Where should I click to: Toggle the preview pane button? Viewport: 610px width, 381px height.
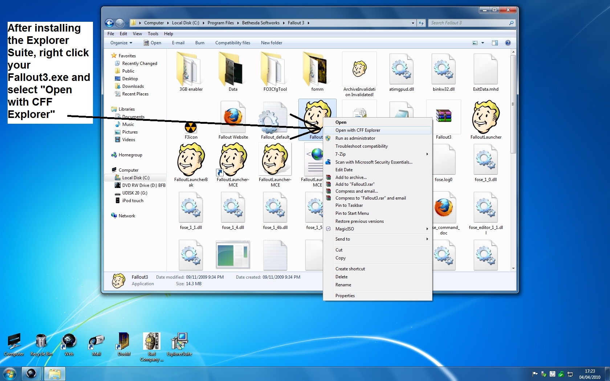click(x=495, y=43)
